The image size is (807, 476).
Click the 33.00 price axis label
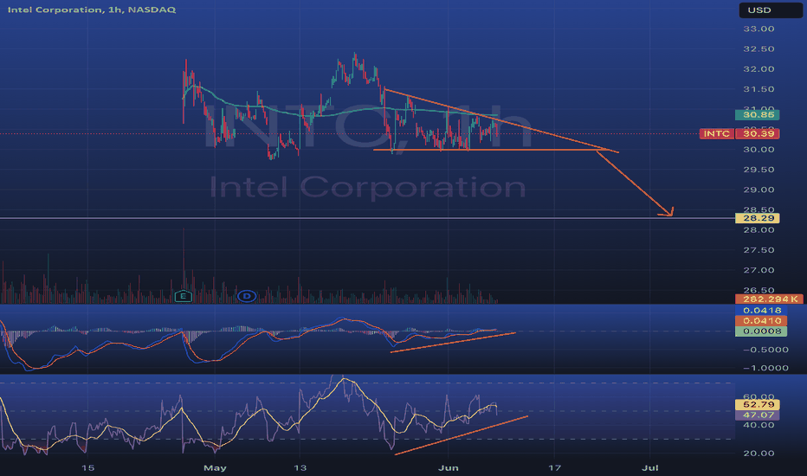click(759, 29)
